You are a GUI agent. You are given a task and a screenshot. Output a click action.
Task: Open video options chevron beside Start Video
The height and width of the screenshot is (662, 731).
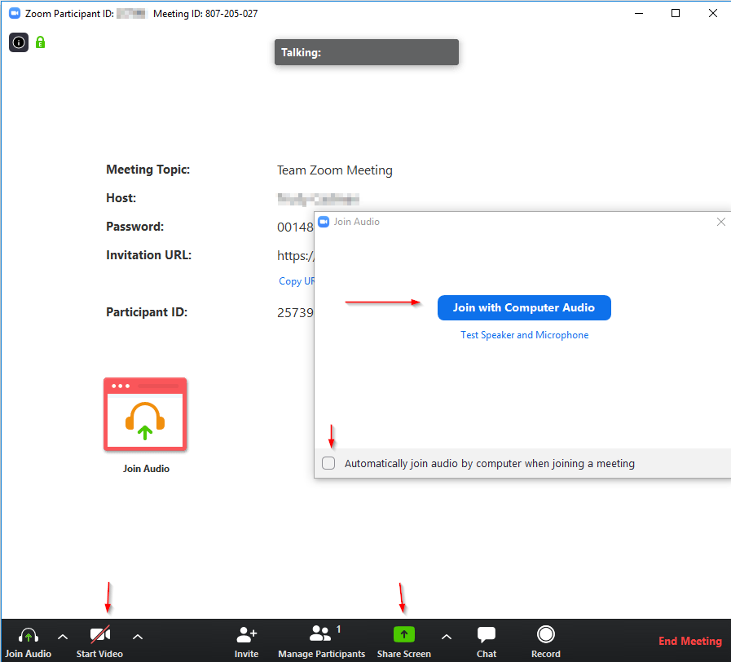[x=138, y=637]
